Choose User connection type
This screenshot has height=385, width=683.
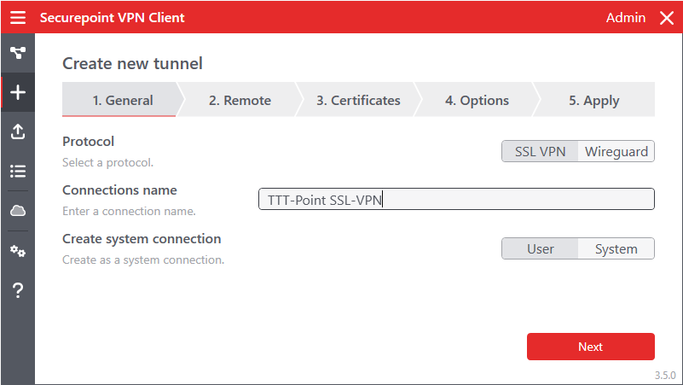[x=540, y=249]
